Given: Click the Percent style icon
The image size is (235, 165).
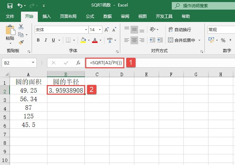Looking at the screenshot, I should click(x=223, y=40).
